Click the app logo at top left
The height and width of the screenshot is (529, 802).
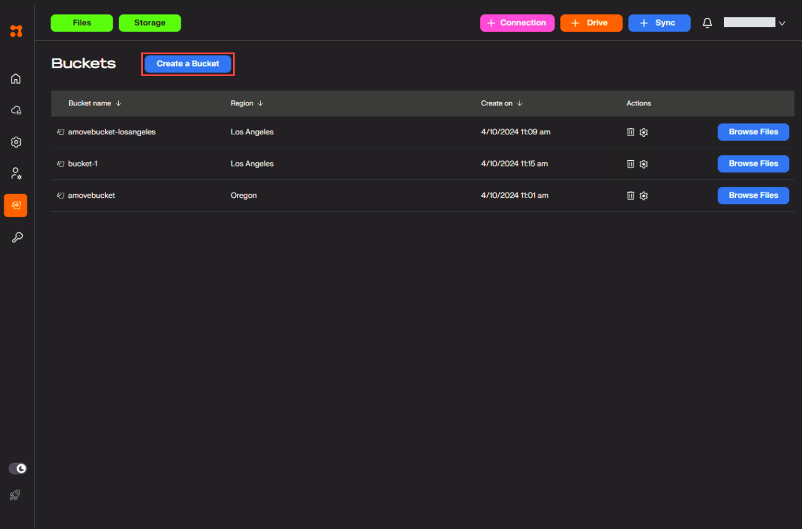click(16, 31)
